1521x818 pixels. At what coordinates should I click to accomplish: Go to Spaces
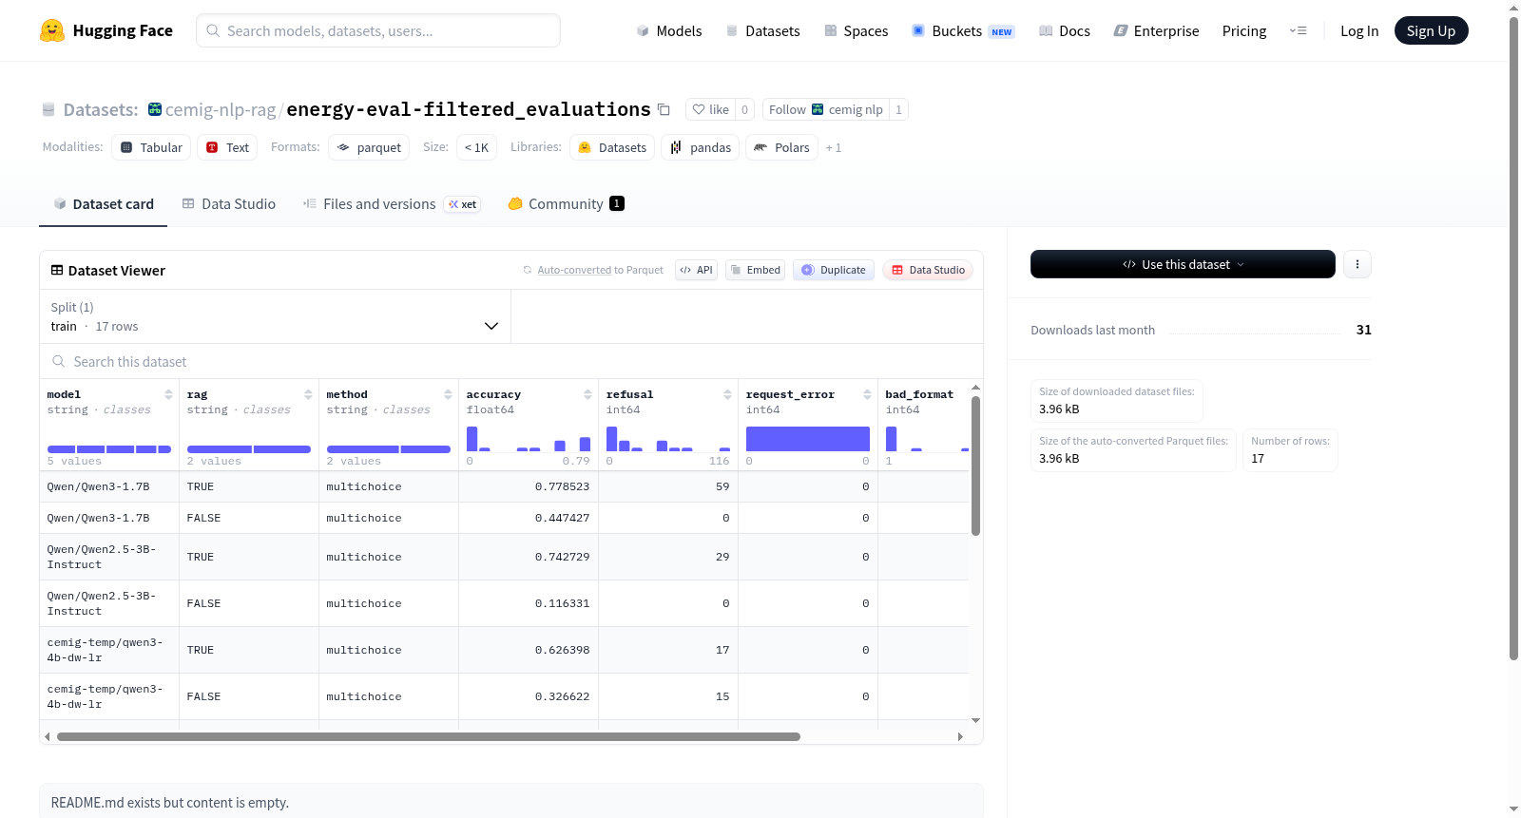pos(856,30)
